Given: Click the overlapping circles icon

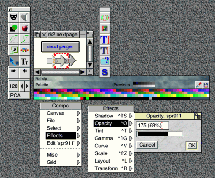Looking at the screenshot, I should [105, 18].
